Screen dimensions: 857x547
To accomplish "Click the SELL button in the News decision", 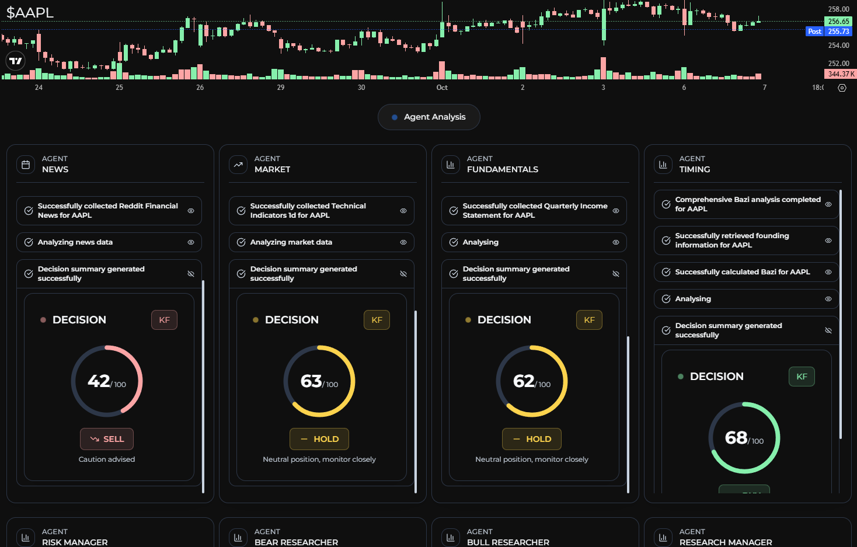I will tap(107, 438).
